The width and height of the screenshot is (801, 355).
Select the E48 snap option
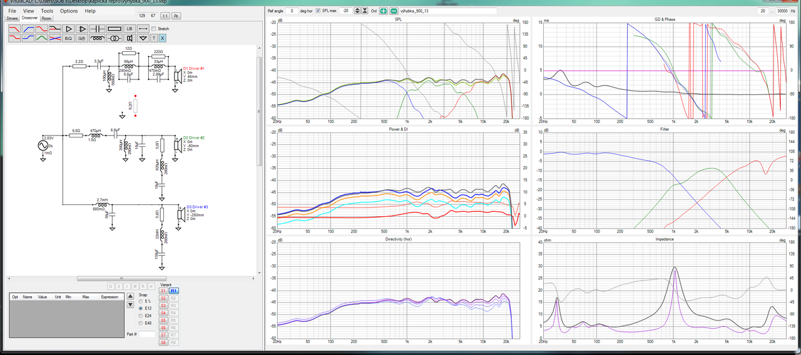point(141,323)
